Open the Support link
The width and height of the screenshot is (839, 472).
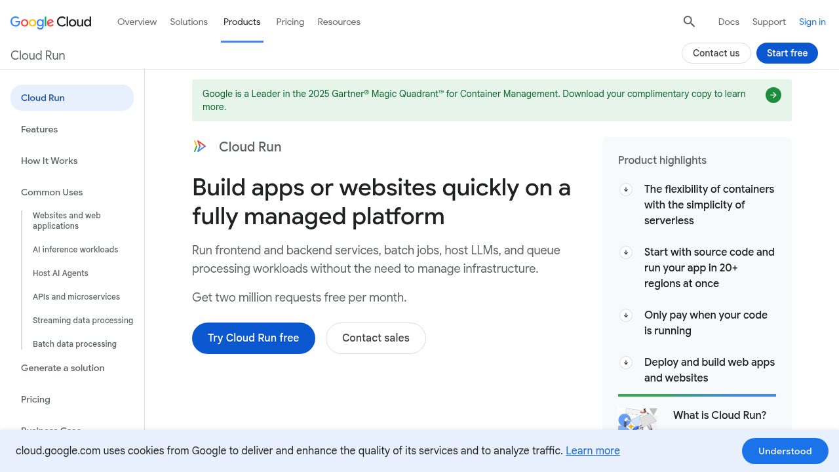769,22
